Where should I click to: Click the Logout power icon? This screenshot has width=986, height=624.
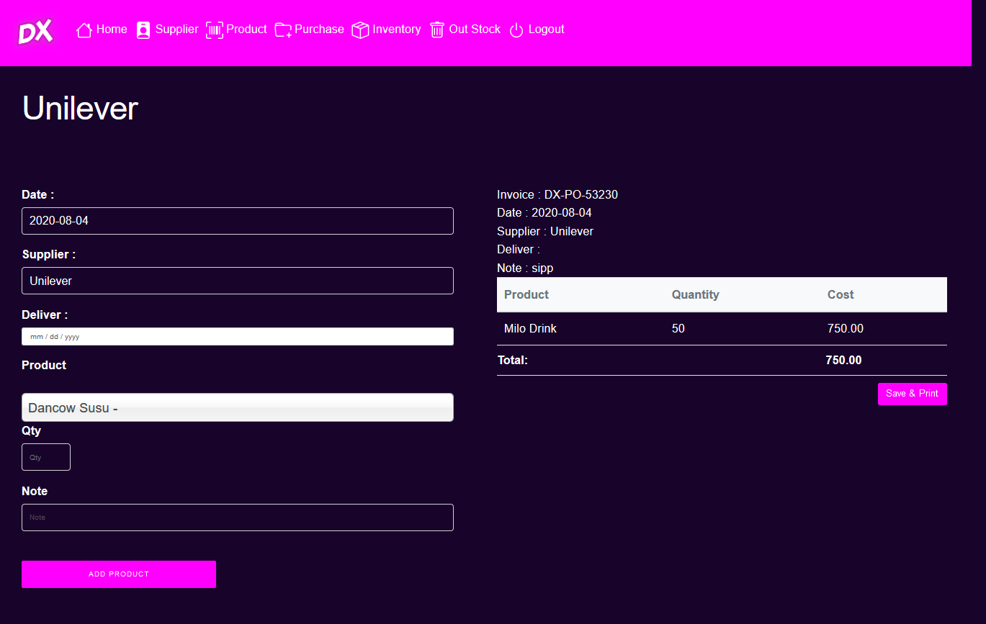[516, 30]
